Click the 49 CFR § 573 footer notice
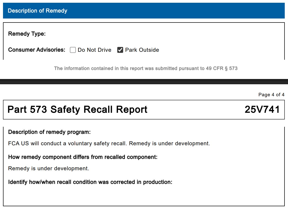The height and width of the screenshot is (208, 288). pyautogui.click(x=146, y=68)
